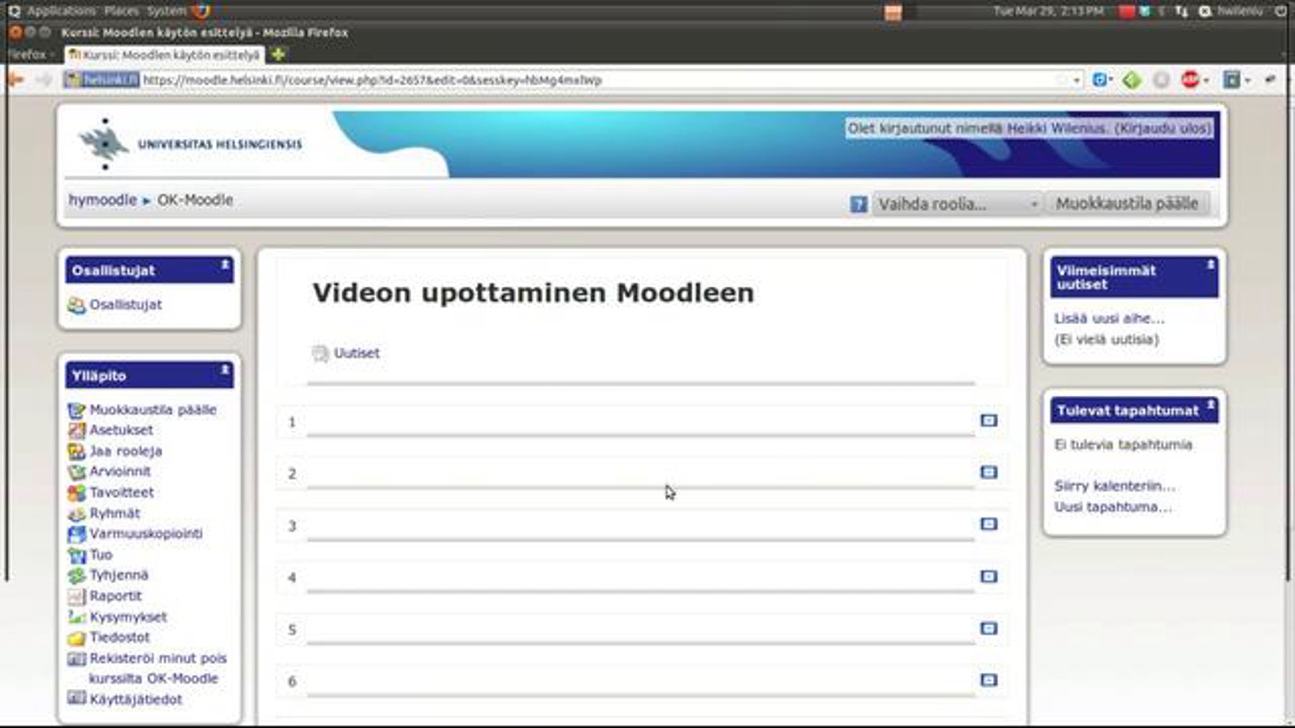1295x728 pixels.
Task: Click the Uutiset forum icon
Action: tap(320, 354)
